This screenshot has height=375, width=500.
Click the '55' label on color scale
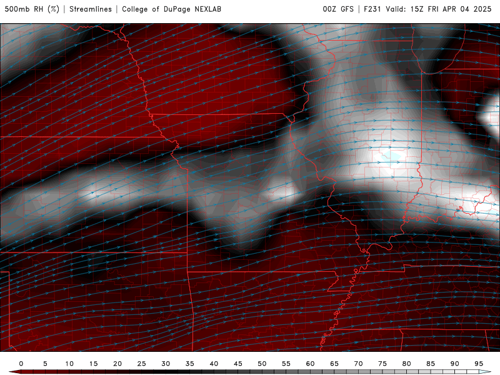(x=286, y=364)
